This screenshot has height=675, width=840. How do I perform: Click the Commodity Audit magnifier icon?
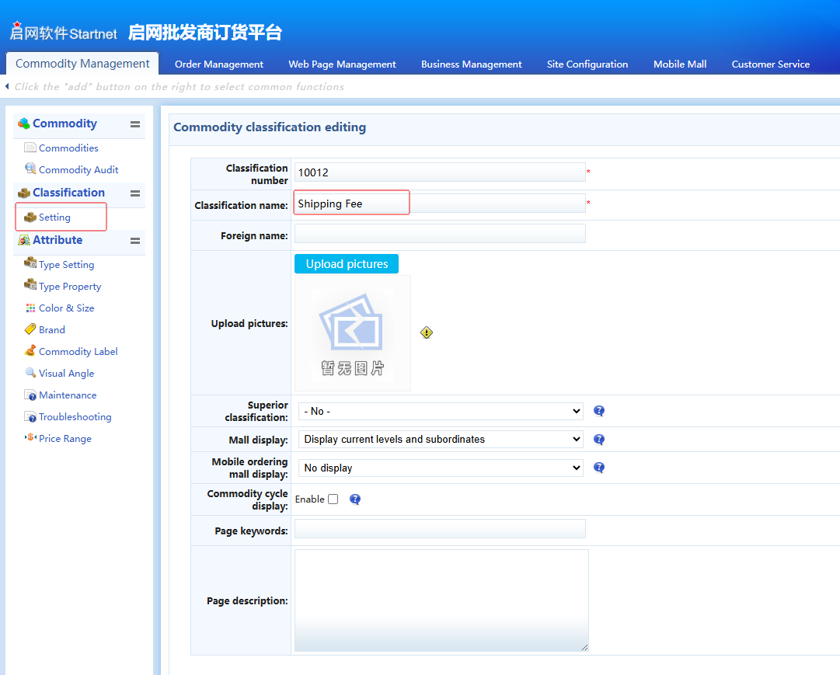(30, 169)
